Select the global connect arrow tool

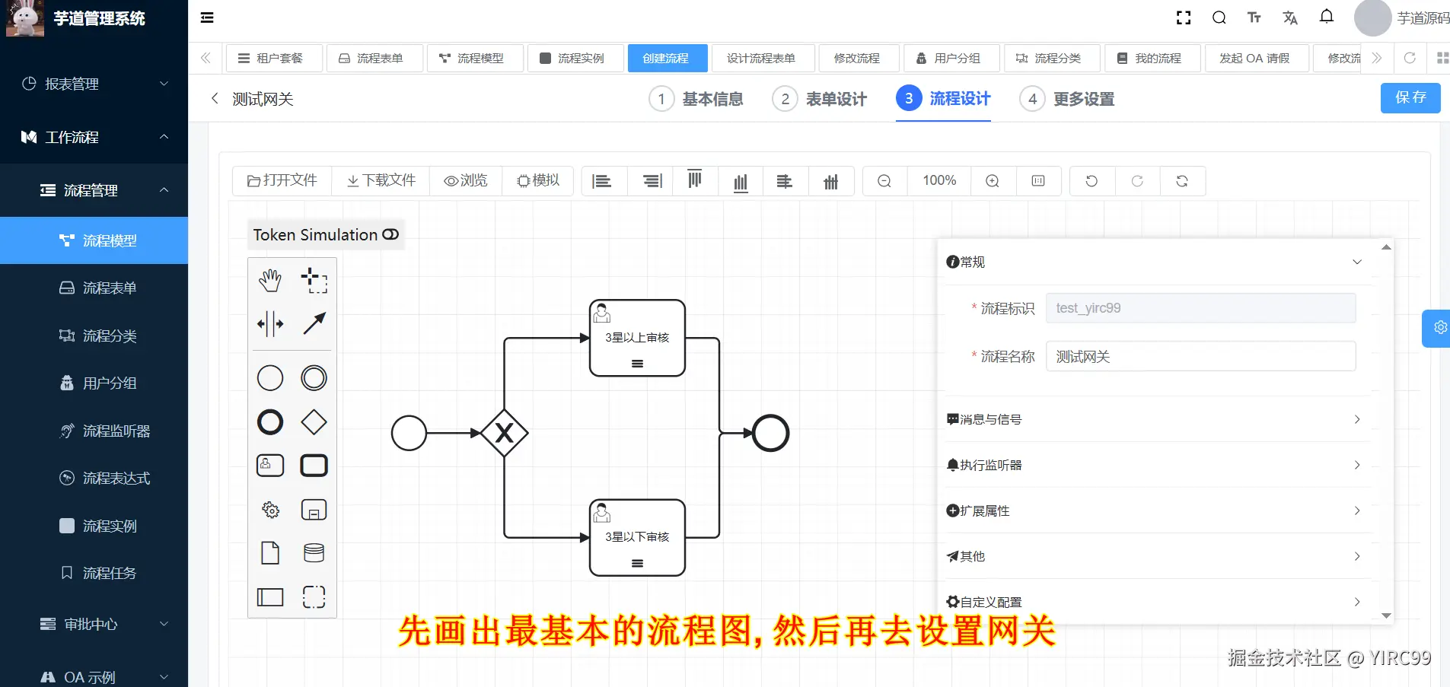click(314, 323)
